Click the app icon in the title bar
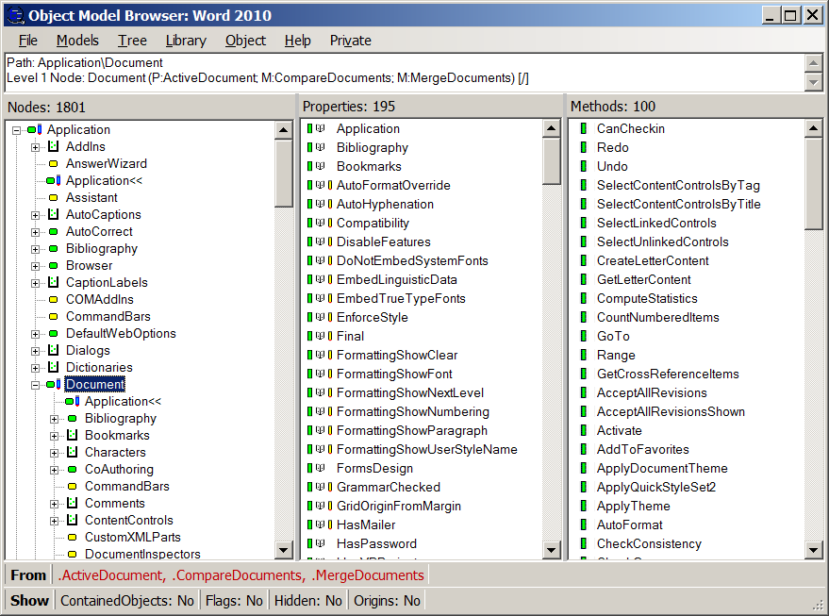The image size is (829, 616). (x=16, y=15)
